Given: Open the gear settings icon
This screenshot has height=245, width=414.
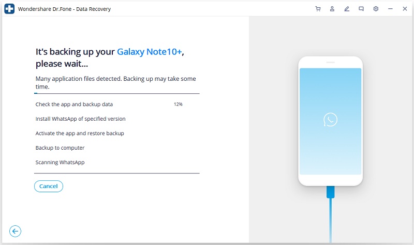Looking at the screenshot, I should (376, 9).
